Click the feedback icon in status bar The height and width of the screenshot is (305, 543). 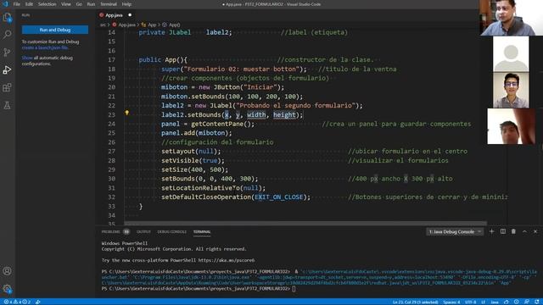coord(527,302)
